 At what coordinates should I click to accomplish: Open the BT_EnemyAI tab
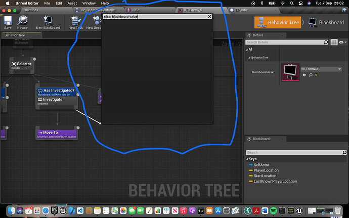[x=193, y=10]
